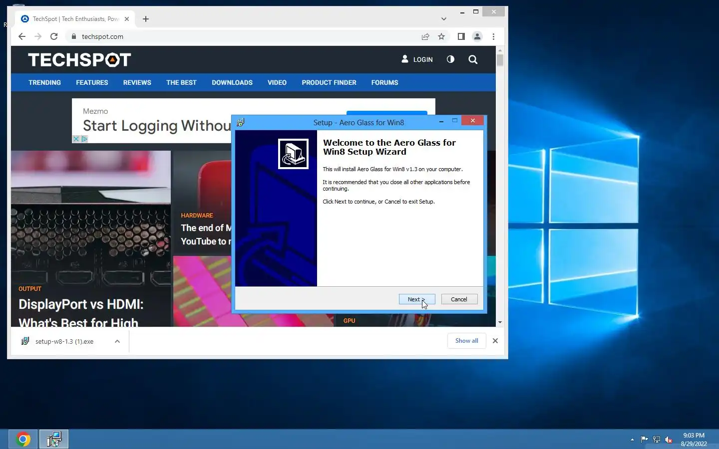Open THE BEST menu item
719x449 pixels.
(181, 83)
